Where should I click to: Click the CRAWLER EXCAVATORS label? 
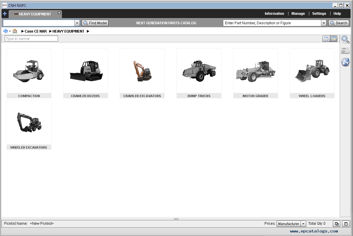142,96
